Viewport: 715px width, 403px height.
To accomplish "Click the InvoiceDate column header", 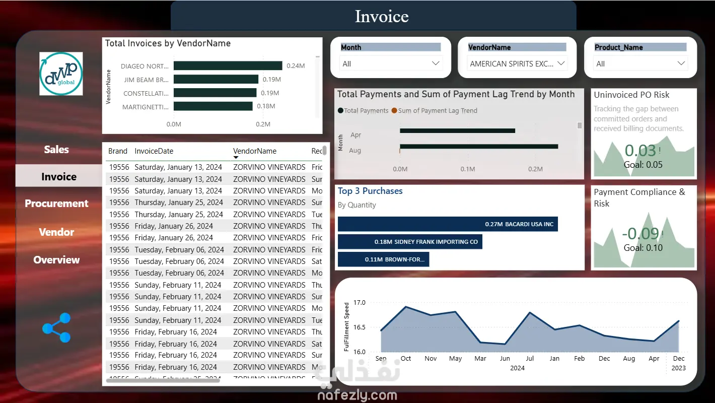I will 154,151.
